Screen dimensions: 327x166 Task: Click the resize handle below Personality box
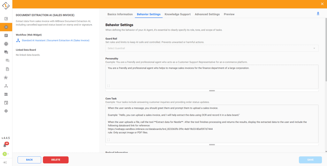click(212, 91)
